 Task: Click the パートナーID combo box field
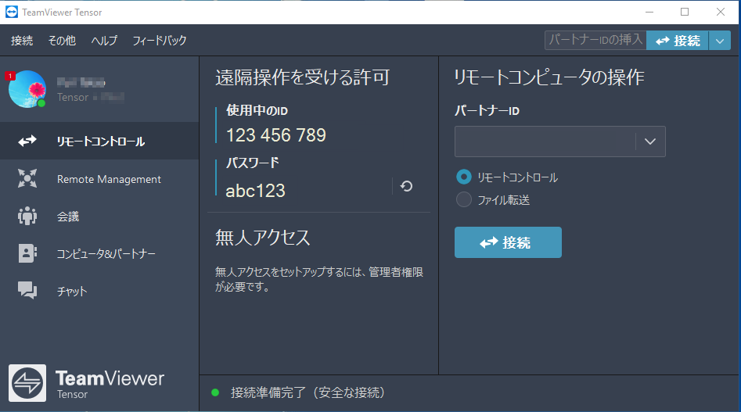coord(560,142)
